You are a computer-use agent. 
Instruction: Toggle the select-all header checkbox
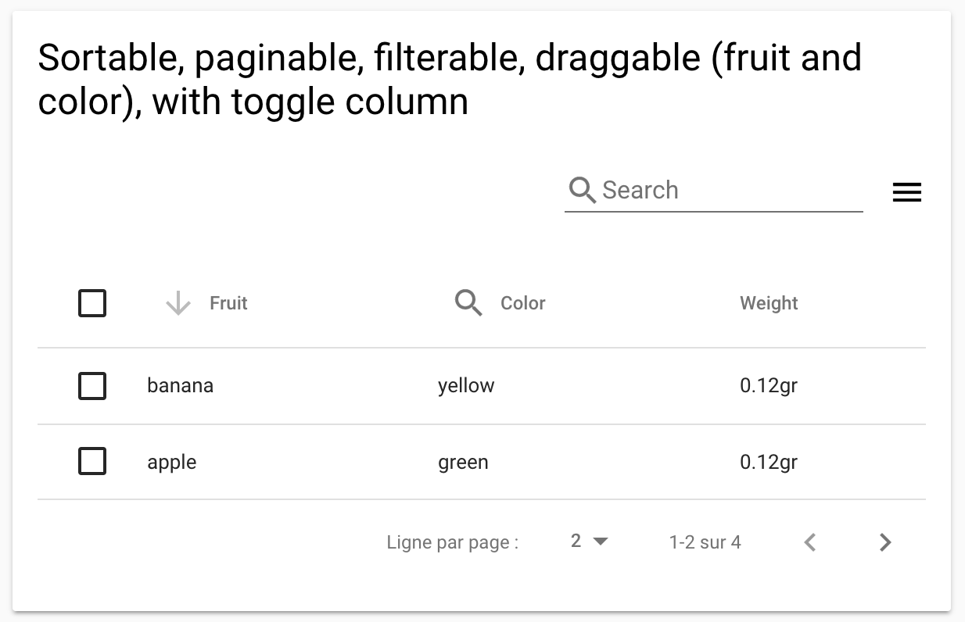[92, 303]
